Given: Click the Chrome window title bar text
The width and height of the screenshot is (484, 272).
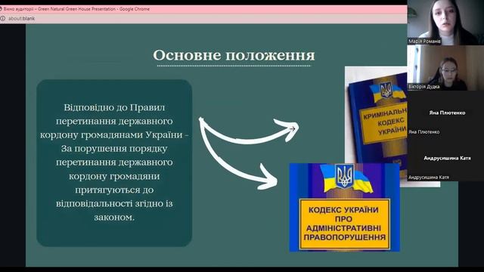Looking at the screenshot, I should [x=76, y=9].
